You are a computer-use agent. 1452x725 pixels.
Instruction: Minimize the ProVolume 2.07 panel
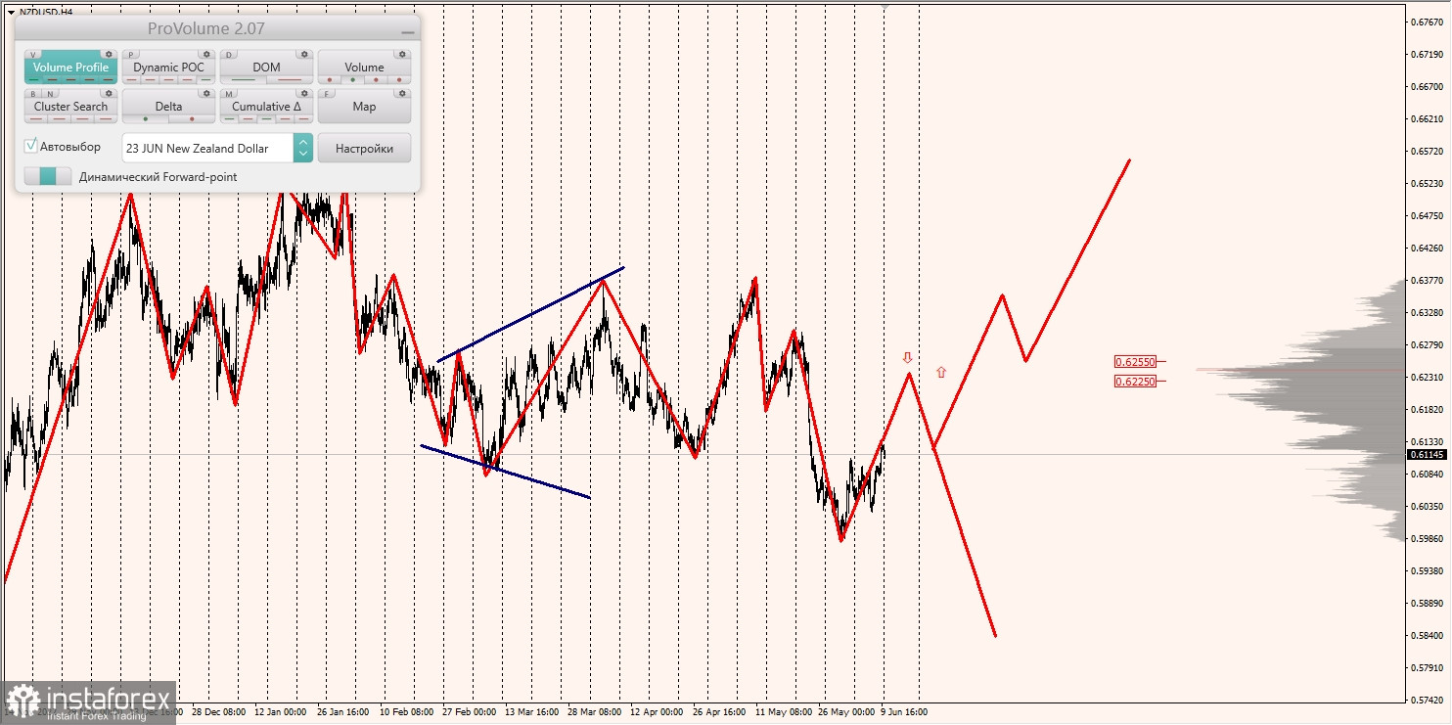[407, 31]
